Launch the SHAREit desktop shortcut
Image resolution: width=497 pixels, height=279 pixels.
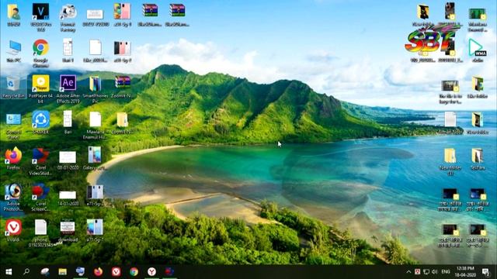click(x=40, y=122)
